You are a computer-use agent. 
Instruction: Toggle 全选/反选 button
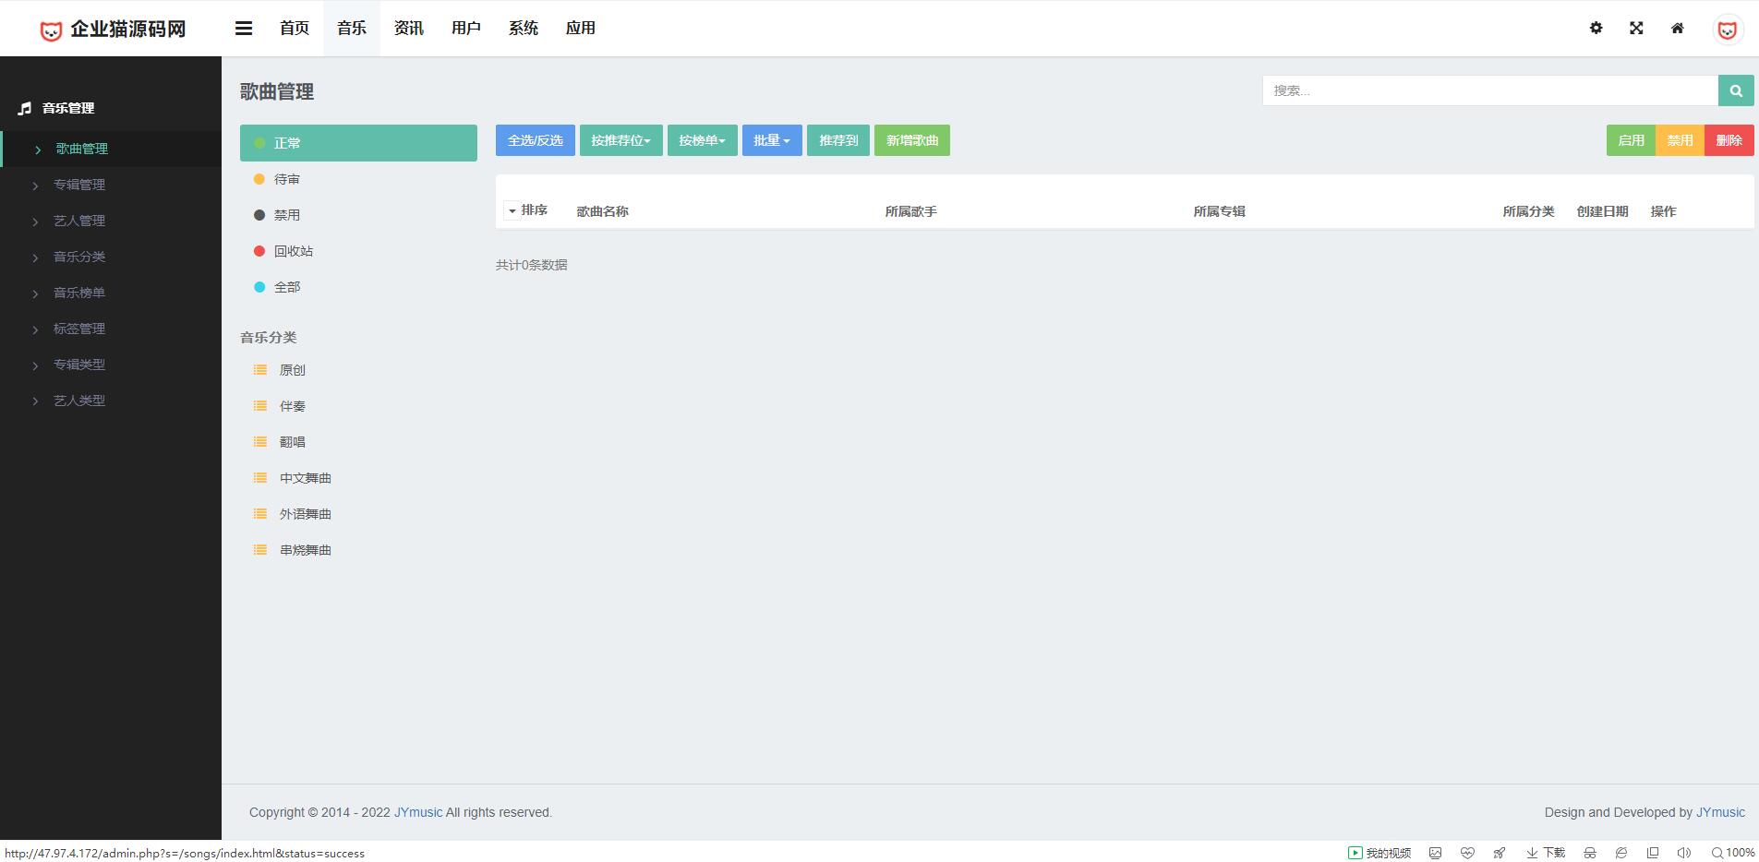536,140
